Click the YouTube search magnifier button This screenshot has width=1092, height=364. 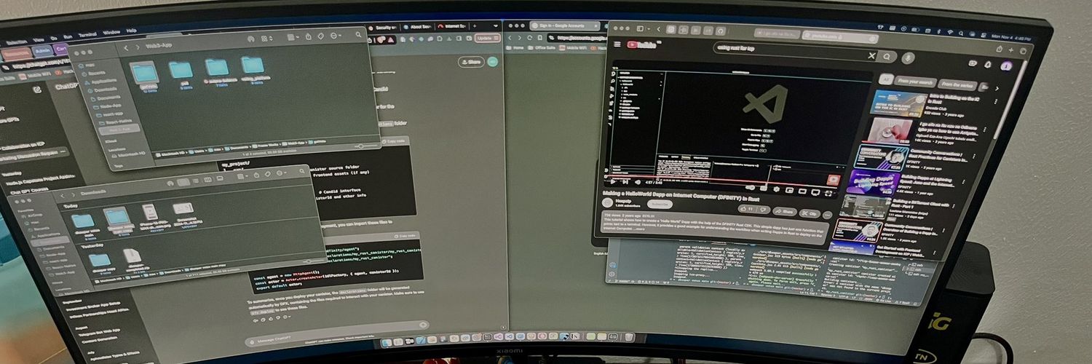pos(886,57)
